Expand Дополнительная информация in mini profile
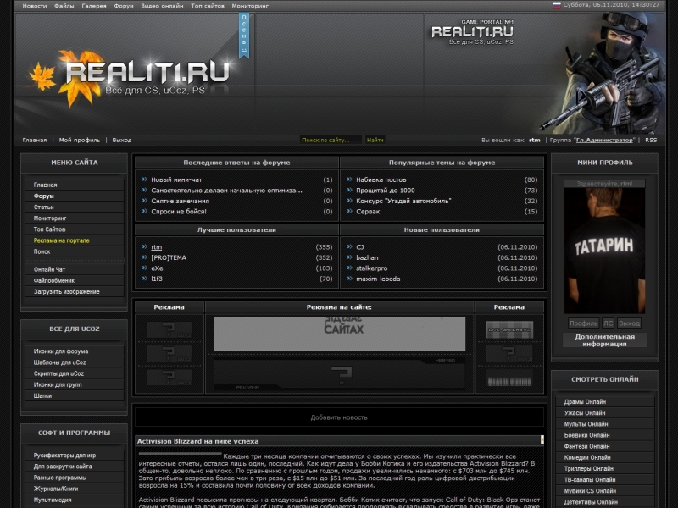 (604, 340)
